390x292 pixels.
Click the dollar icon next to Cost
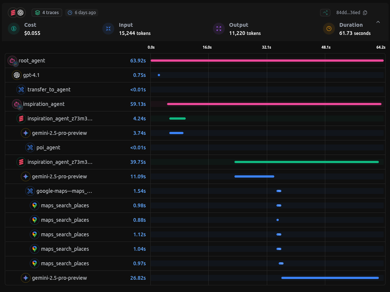(14, 29)
